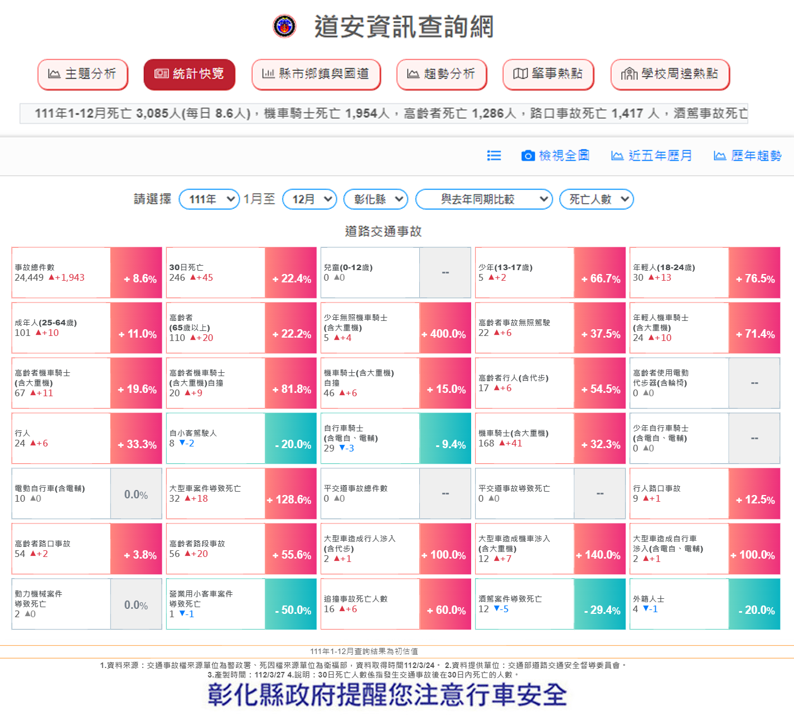Click the camera icon for full view
This screenshot has height=716, width=794.
pos(527,156)
